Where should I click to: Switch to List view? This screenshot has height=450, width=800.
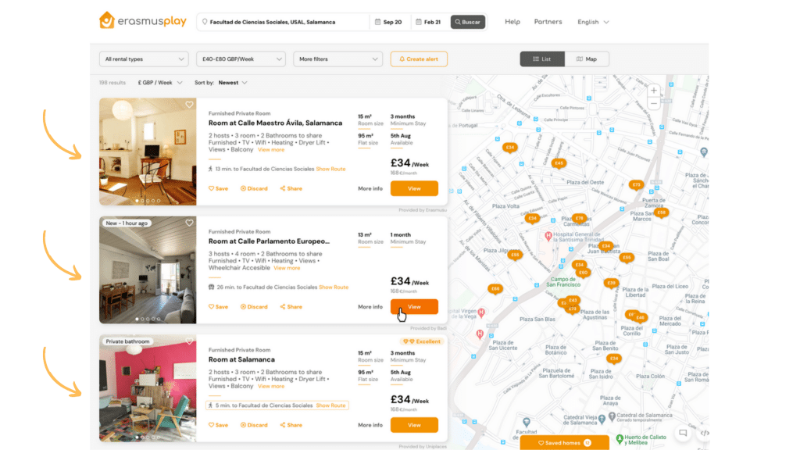(x=542, y=59)
